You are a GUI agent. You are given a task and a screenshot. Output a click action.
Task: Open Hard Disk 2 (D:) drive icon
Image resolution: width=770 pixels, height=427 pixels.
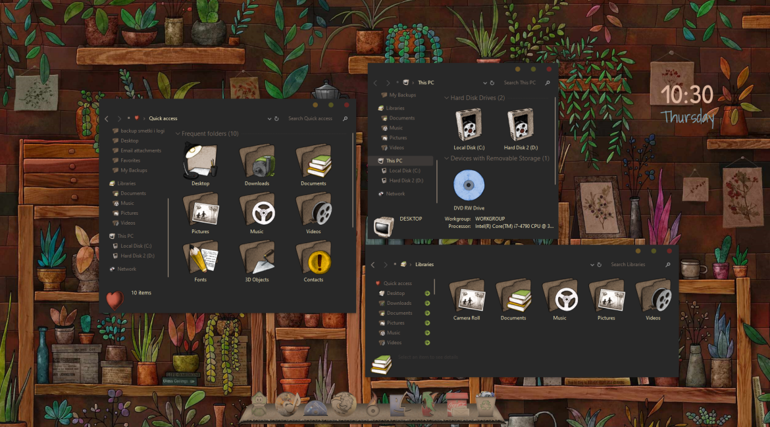click(521, 126)
